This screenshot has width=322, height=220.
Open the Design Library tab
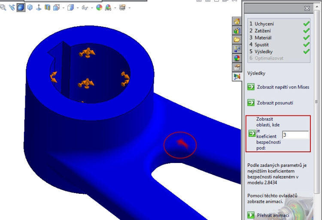[237, 30]
